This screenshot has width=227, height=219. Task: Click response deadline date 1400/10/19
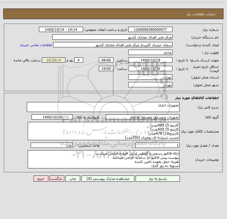(150, 60)
